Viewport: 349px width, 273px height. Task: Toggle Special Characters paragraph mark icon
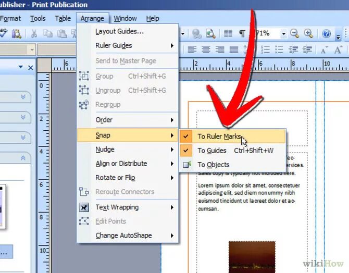click(x=242, y=34)
